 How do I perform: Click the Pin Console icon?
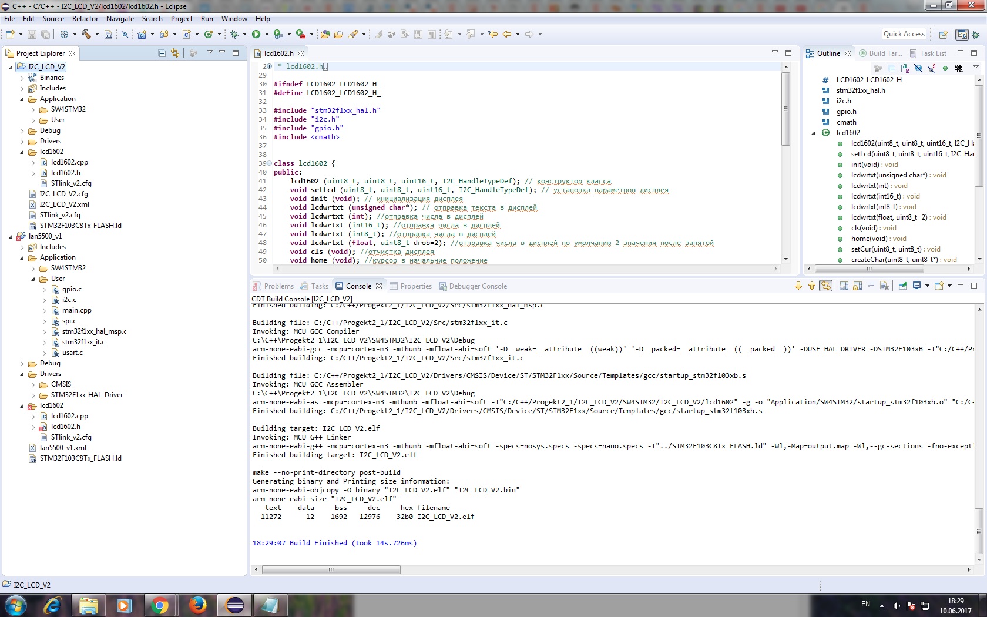pyautogui.click(x=903, y=286)
